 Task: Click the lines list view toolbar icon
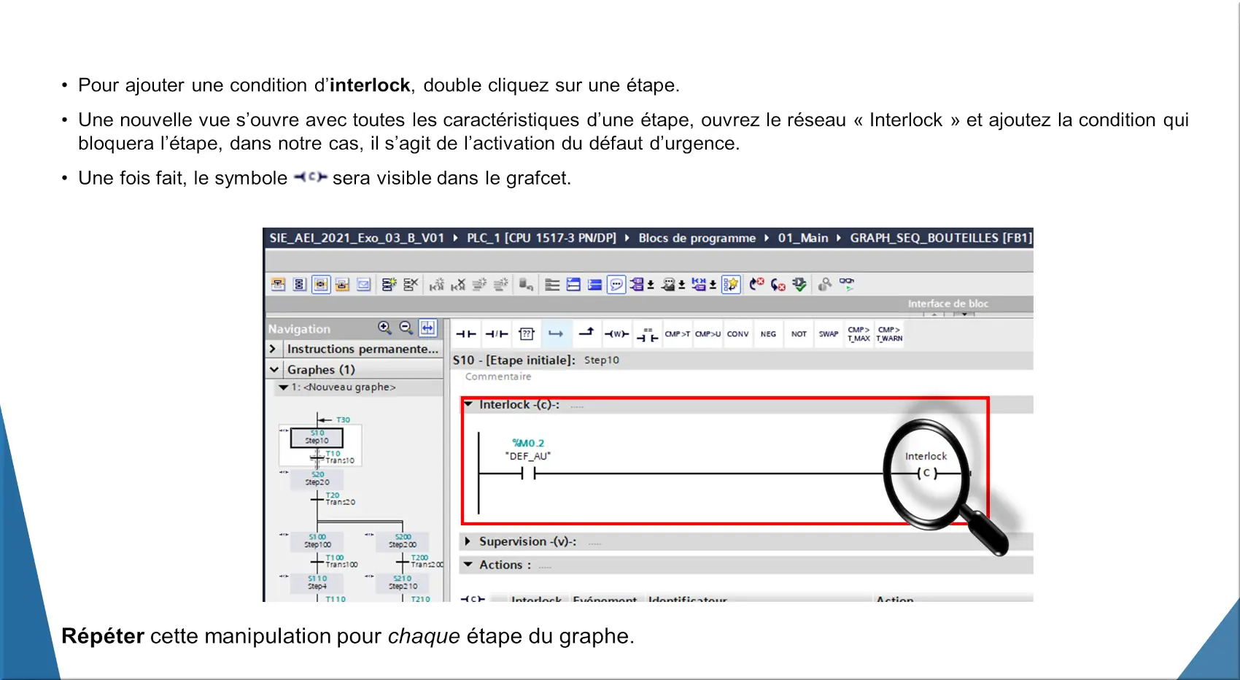coord(552,285)
